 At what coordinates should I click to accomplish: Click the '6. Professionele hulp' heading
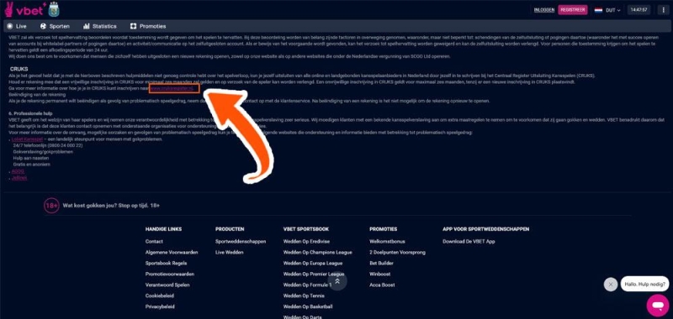(x=31, y=113)
